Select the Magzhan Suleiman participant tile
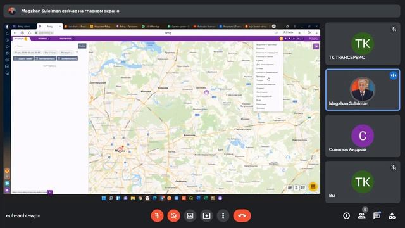The image size is (405, 228). coord(363,90)
